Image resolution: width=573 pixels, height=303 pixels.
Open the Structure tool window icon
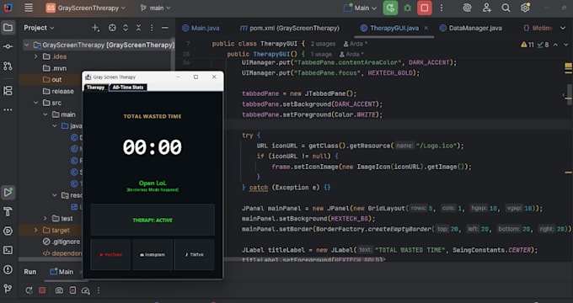coord(8,91)
